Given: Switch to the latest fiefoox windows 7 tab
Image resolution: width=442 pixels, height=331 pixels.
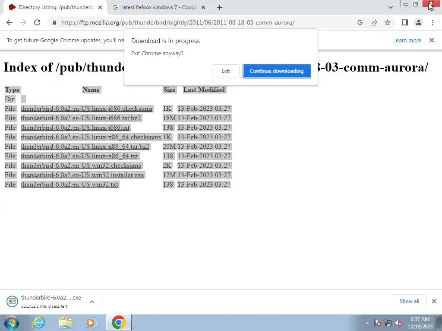Looking at the screenshot, I should pyautogui.click(x=159, y=8).
